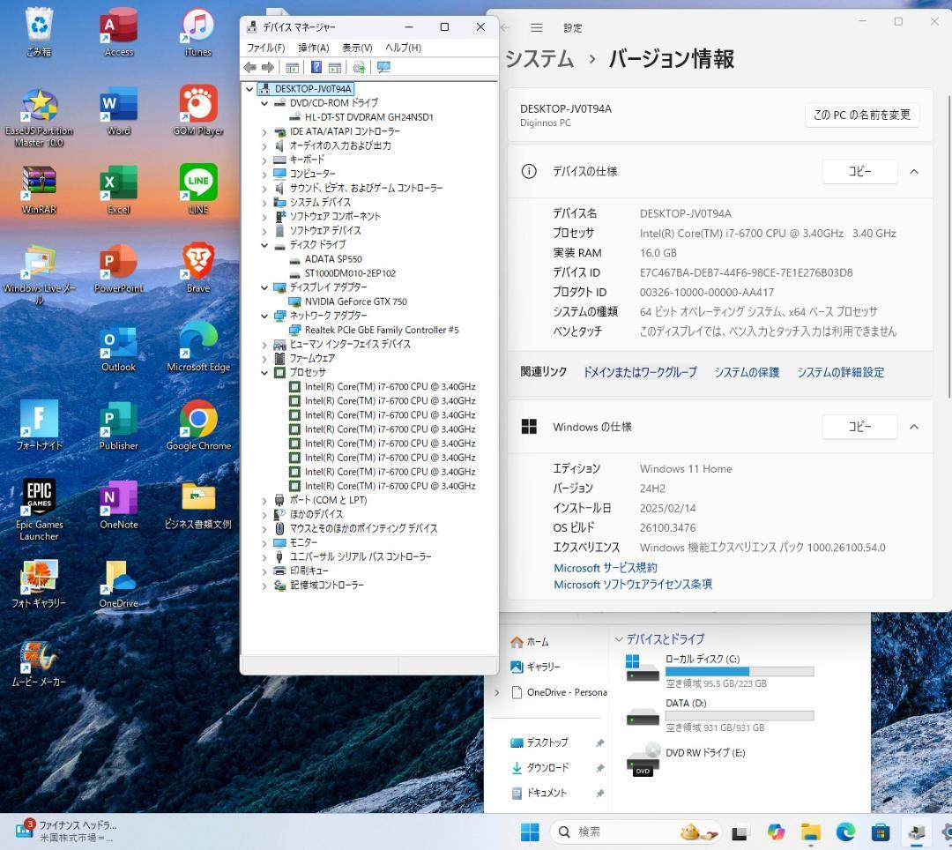
Task: Open the Windows Start menu
Action: click(530, 832)
